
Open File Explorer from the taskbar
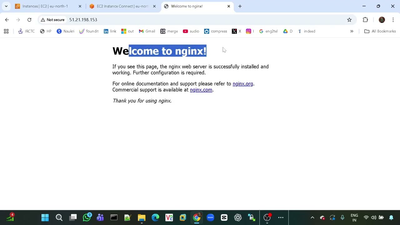pyautogui.click(x=142, y=217)
